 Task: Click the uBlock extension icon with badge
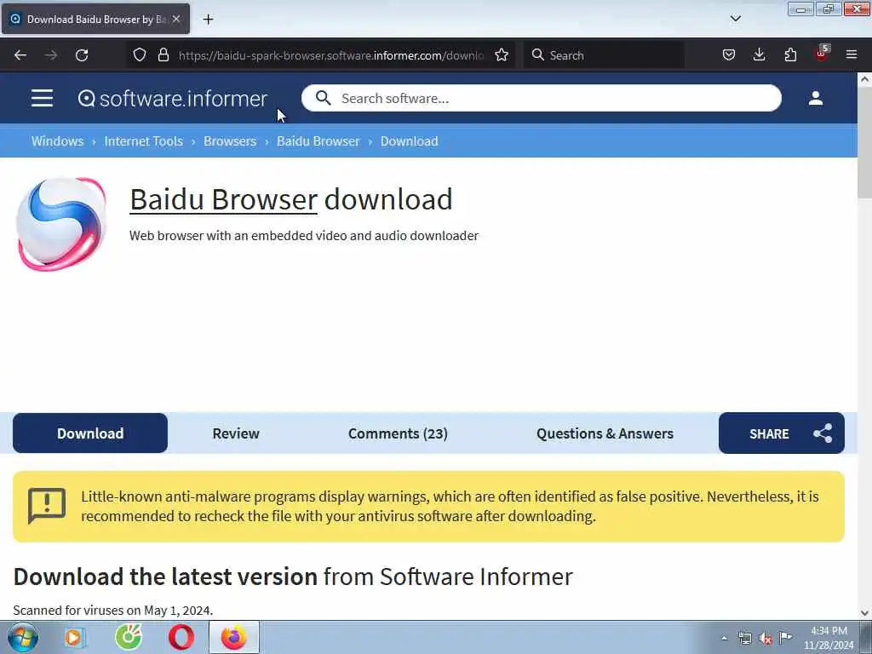[822, 54]
